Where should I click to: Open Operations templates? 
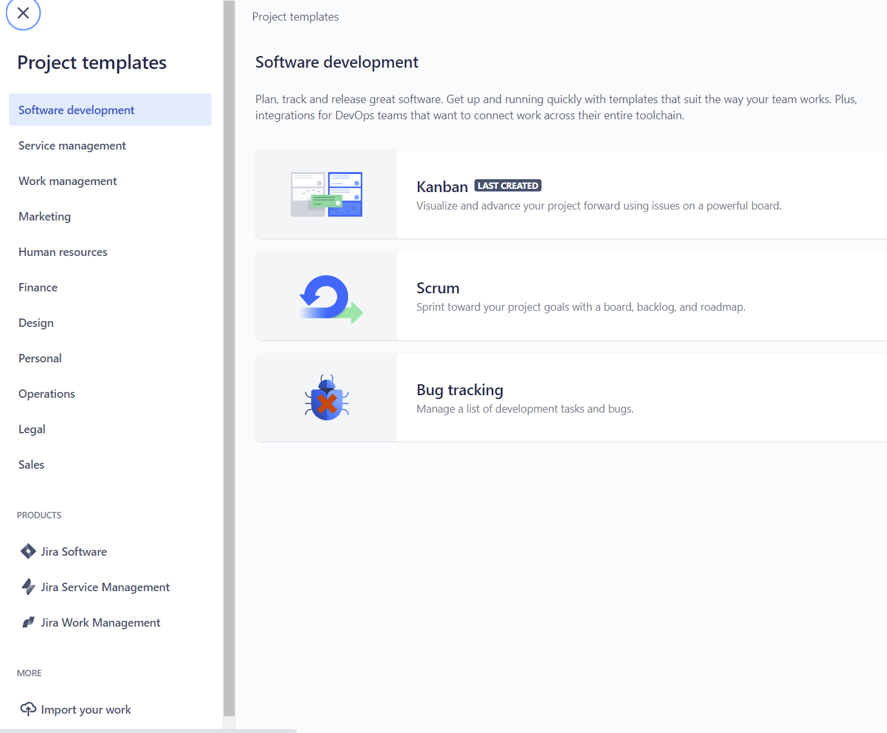coord(110,393)
